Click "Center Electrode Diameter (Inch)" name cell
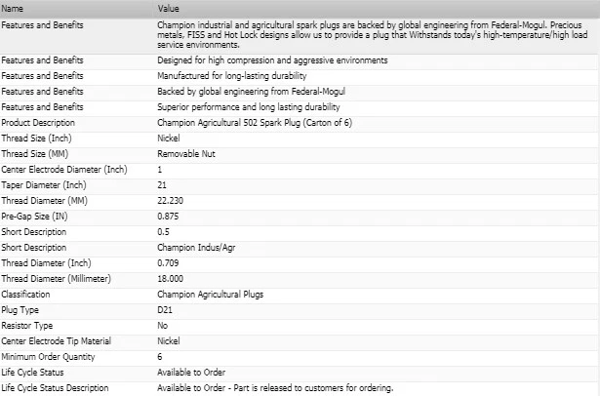 [64, 170]
